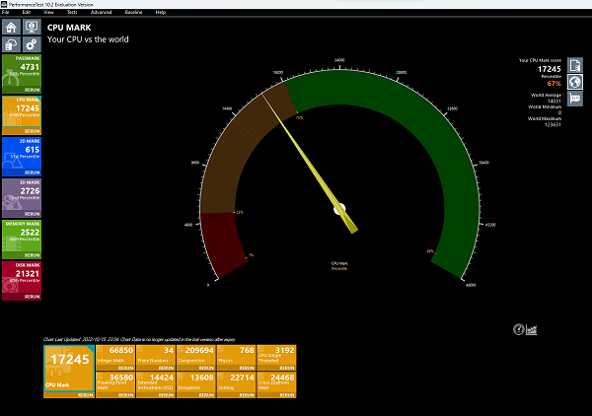Viewport: 592px width, 416px height.
Task: Open the settings gears icon
Action: coord(32,44)
